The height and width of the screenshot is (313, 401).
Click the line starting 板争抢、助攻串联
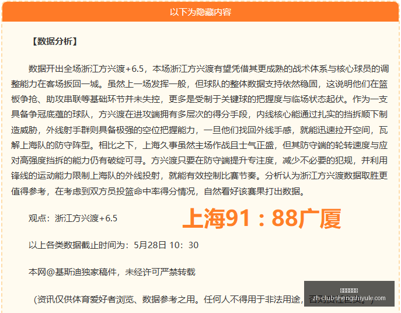pos(199,99)
